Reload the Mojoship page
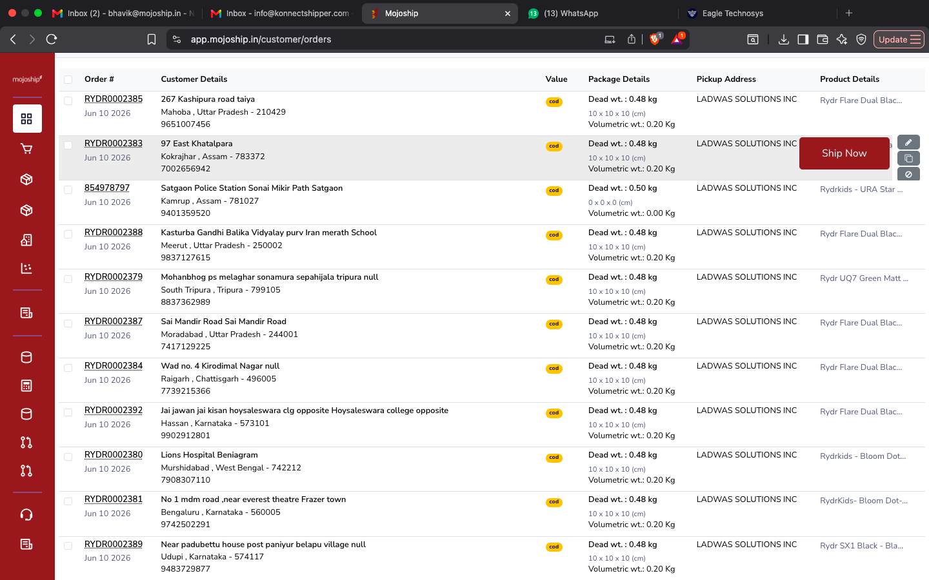The width and height of the screenshot is (929, 580). point(52,39)
